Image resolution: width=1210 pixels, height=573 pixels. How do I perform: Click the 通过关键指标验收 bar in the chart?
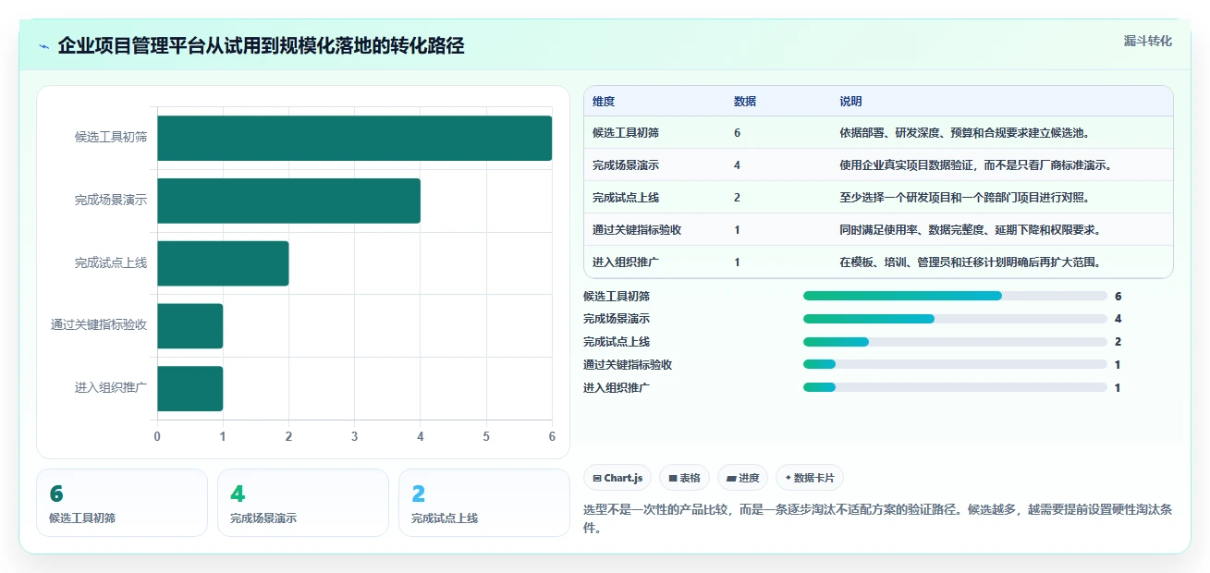click(x=190, y=326)
